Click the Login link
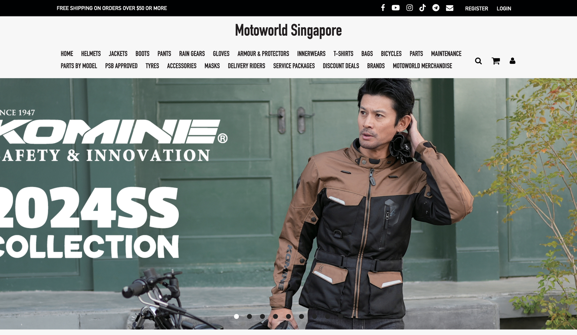 click(x=504, y=8)
